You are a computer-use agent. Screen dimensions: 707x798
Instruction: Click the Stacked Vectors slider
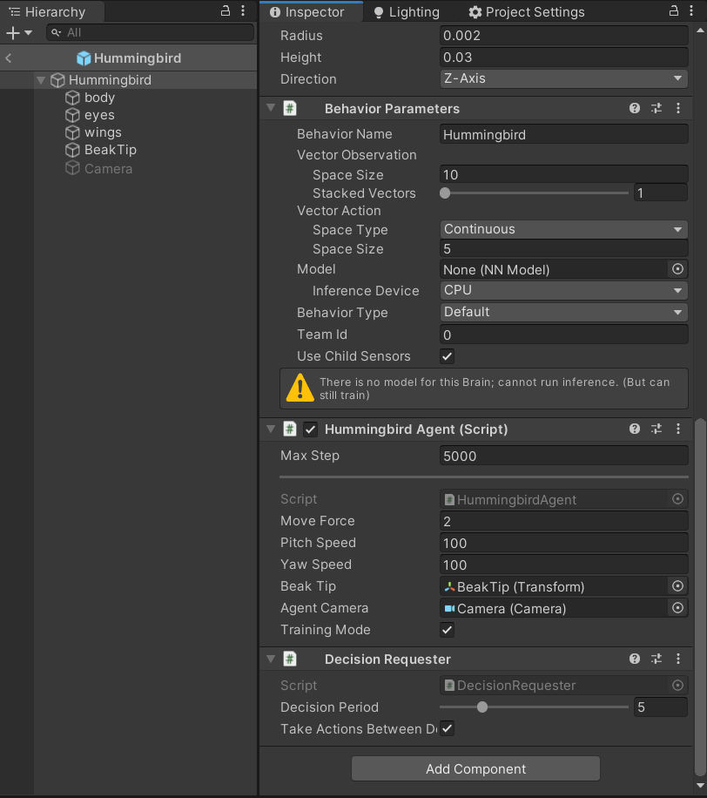pyautogui.click(x=534, y=193)
